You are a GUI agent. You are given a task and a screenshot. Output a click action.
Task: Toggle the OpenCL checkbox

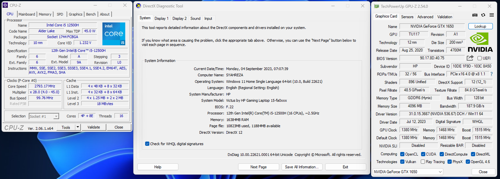pos(403,154)
